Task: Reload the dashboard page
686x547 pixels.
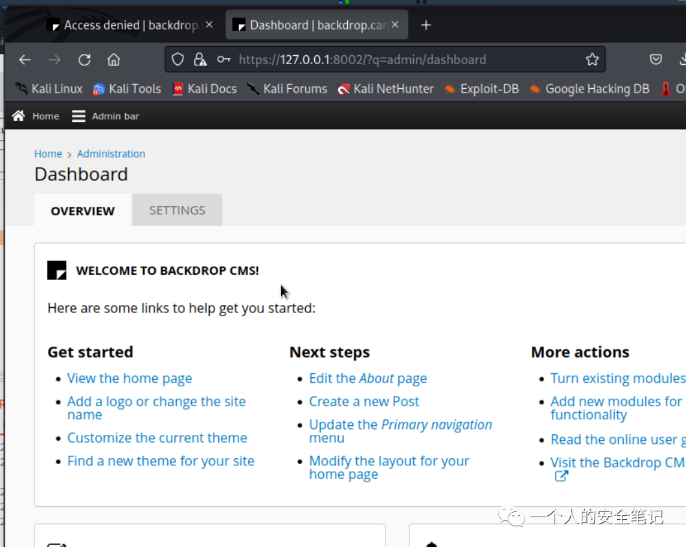Action: pyautogui.click(x=84, y=60)
